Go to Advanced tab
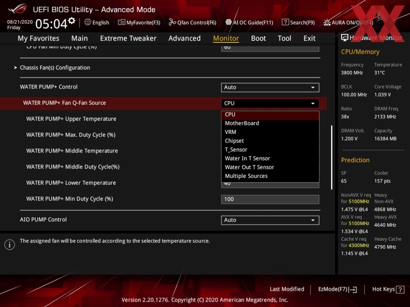410x307 pixels. coord(184,38)
